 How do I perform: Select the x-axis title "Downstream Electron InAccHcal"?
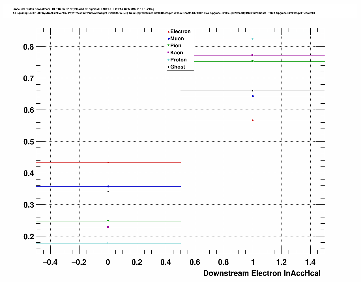262,273
